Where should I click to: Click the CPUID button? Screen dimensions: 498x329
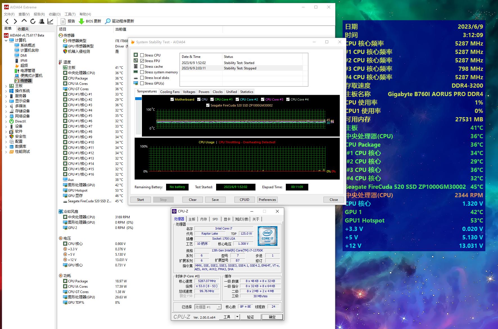point(245,200)
